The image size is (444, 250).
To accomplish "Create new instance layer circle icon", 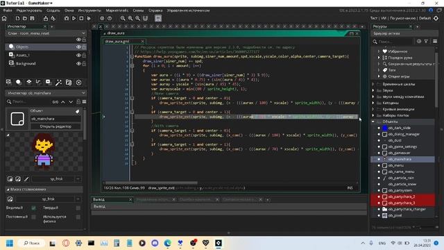I will pyautogui.click(x=19, y=82).
